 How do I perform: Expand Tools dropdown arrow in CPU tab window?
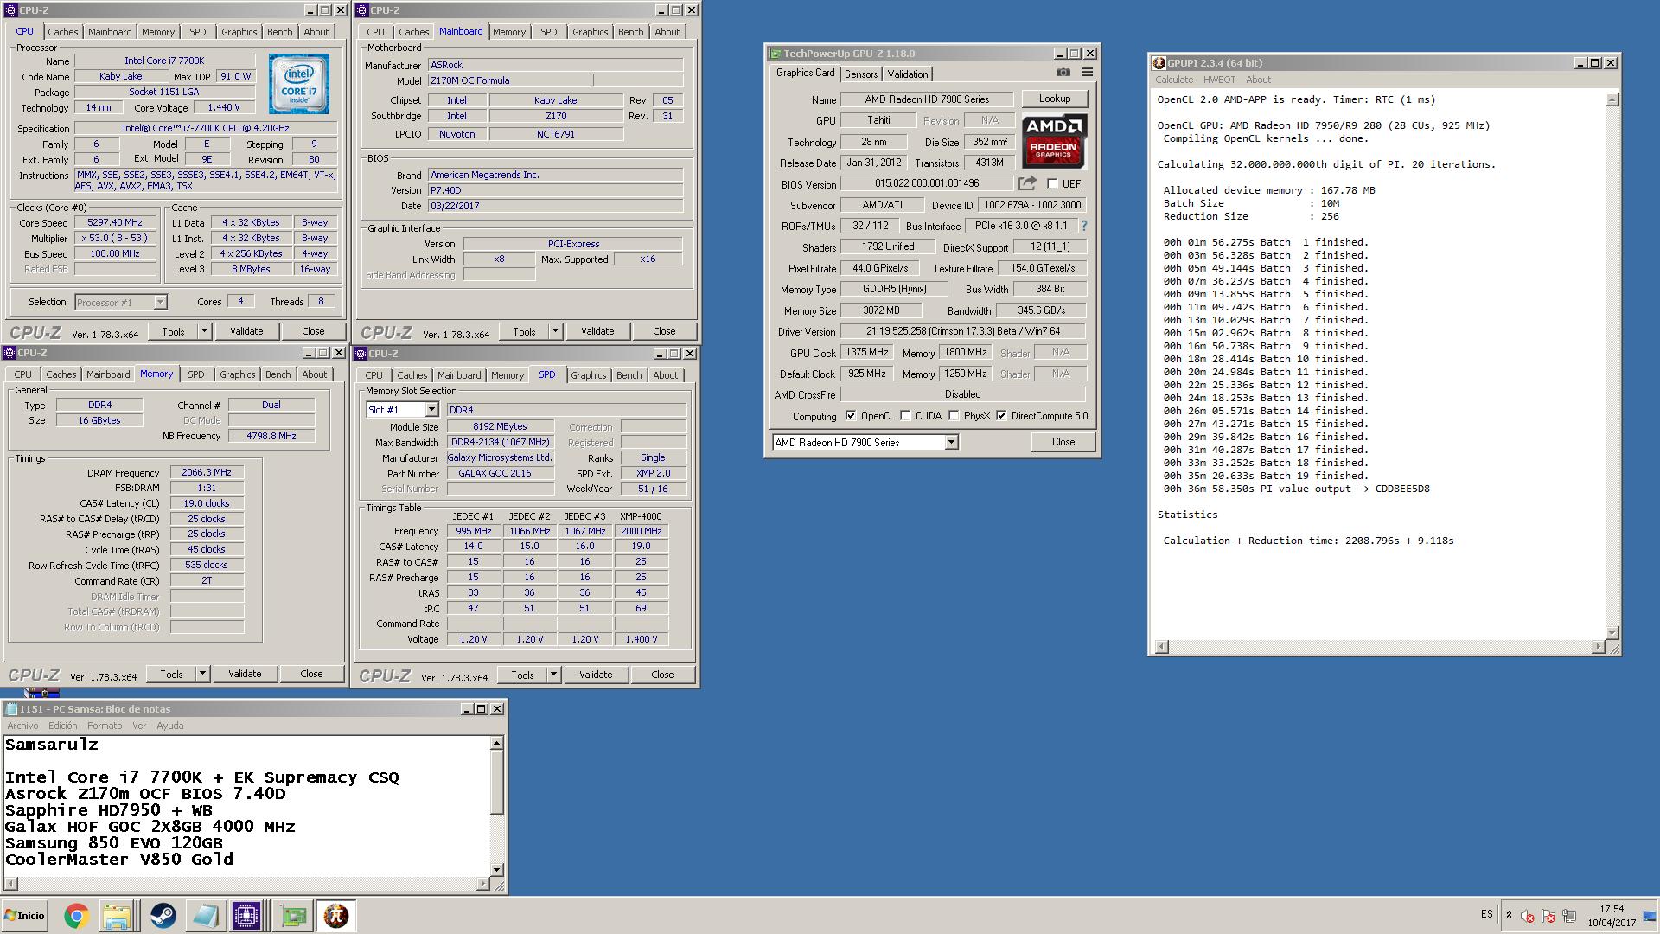click(204, 331)
